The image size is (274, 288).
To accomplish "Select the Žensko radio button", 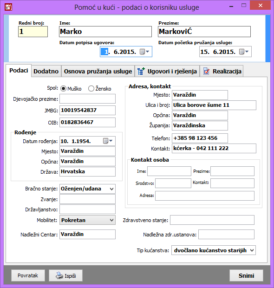I will click(91, 89).
